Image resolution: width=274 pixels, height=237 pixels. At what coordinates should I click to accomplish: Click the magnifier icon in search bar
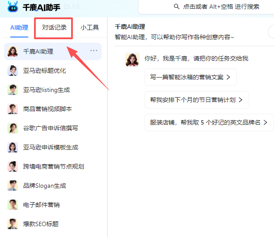pos(177,7)
